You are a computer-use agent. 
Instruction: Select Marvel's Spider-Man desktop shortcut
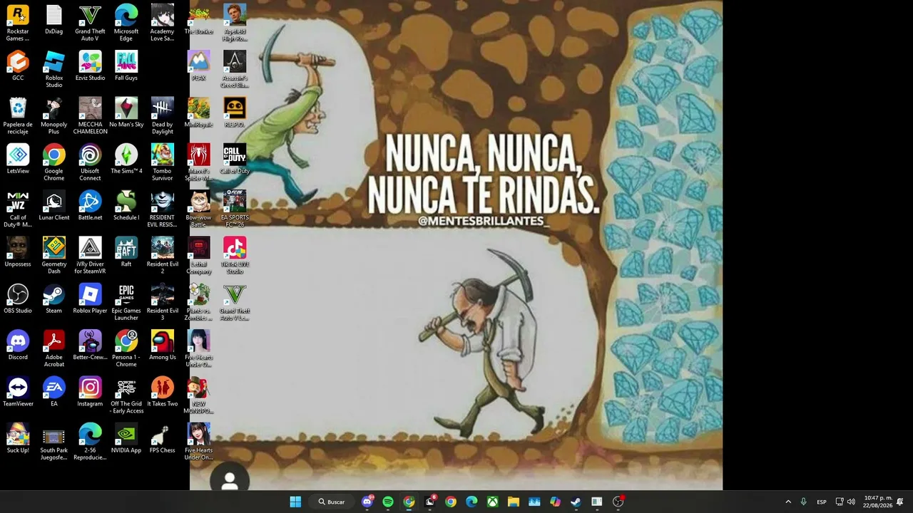199,162
